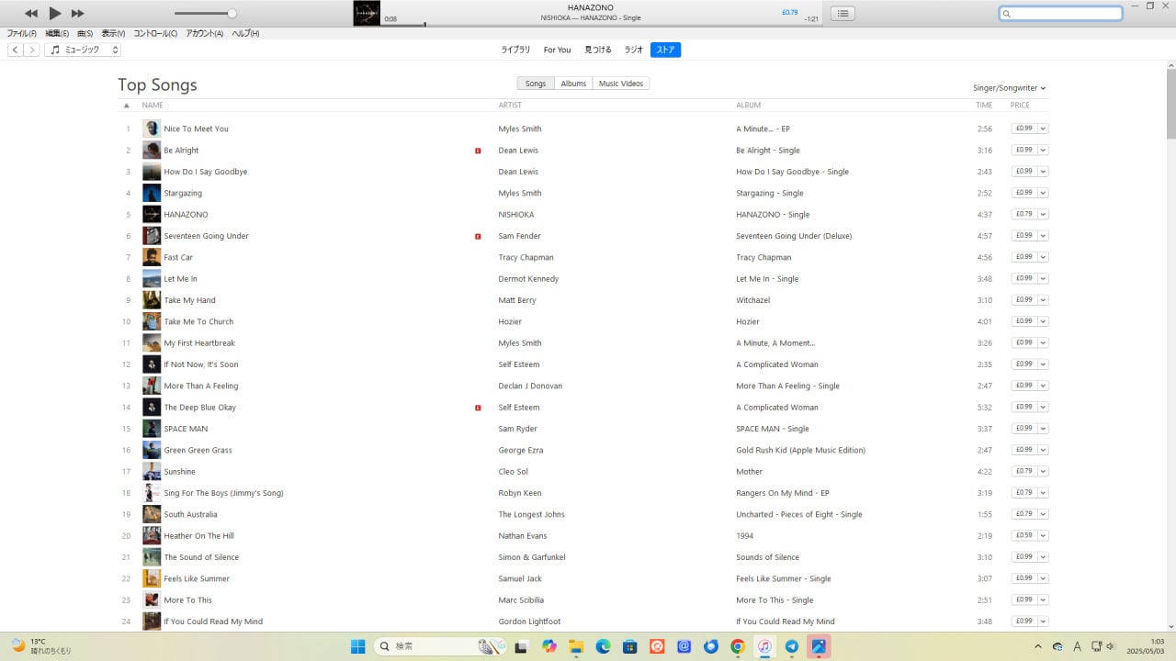Switch to the For You tab
The height and width of the screenshot is (661, 1176).
[x=557, y=50]
